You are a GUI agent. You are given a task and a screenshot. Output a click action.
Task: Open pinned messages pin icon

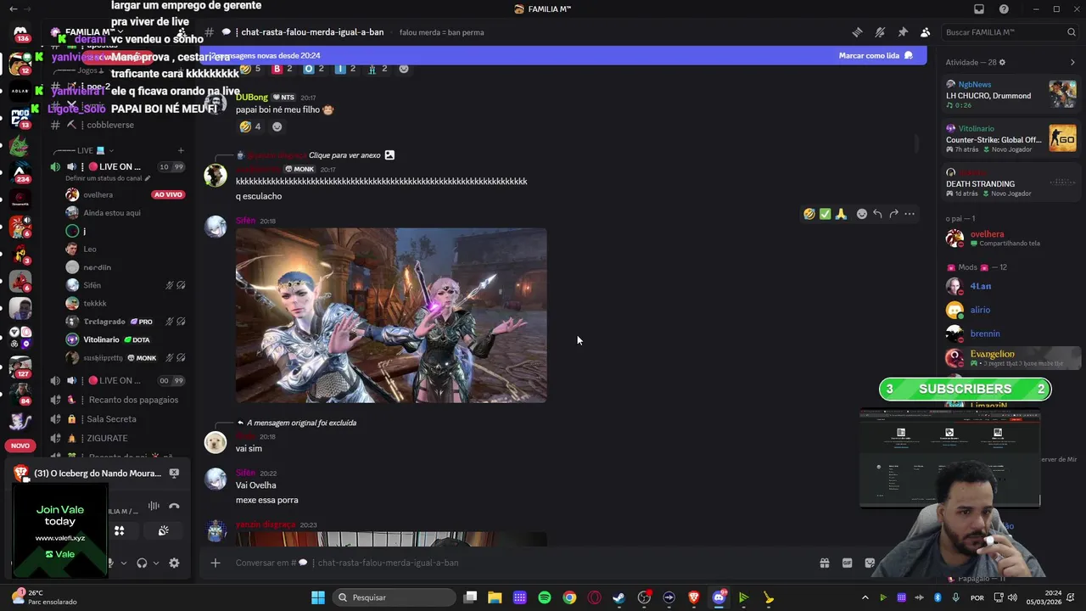pyautogui.click(x=903, y=32)
